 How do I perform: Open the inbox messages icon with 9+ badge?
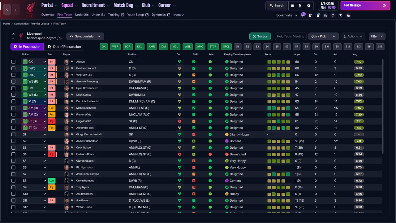303,15
